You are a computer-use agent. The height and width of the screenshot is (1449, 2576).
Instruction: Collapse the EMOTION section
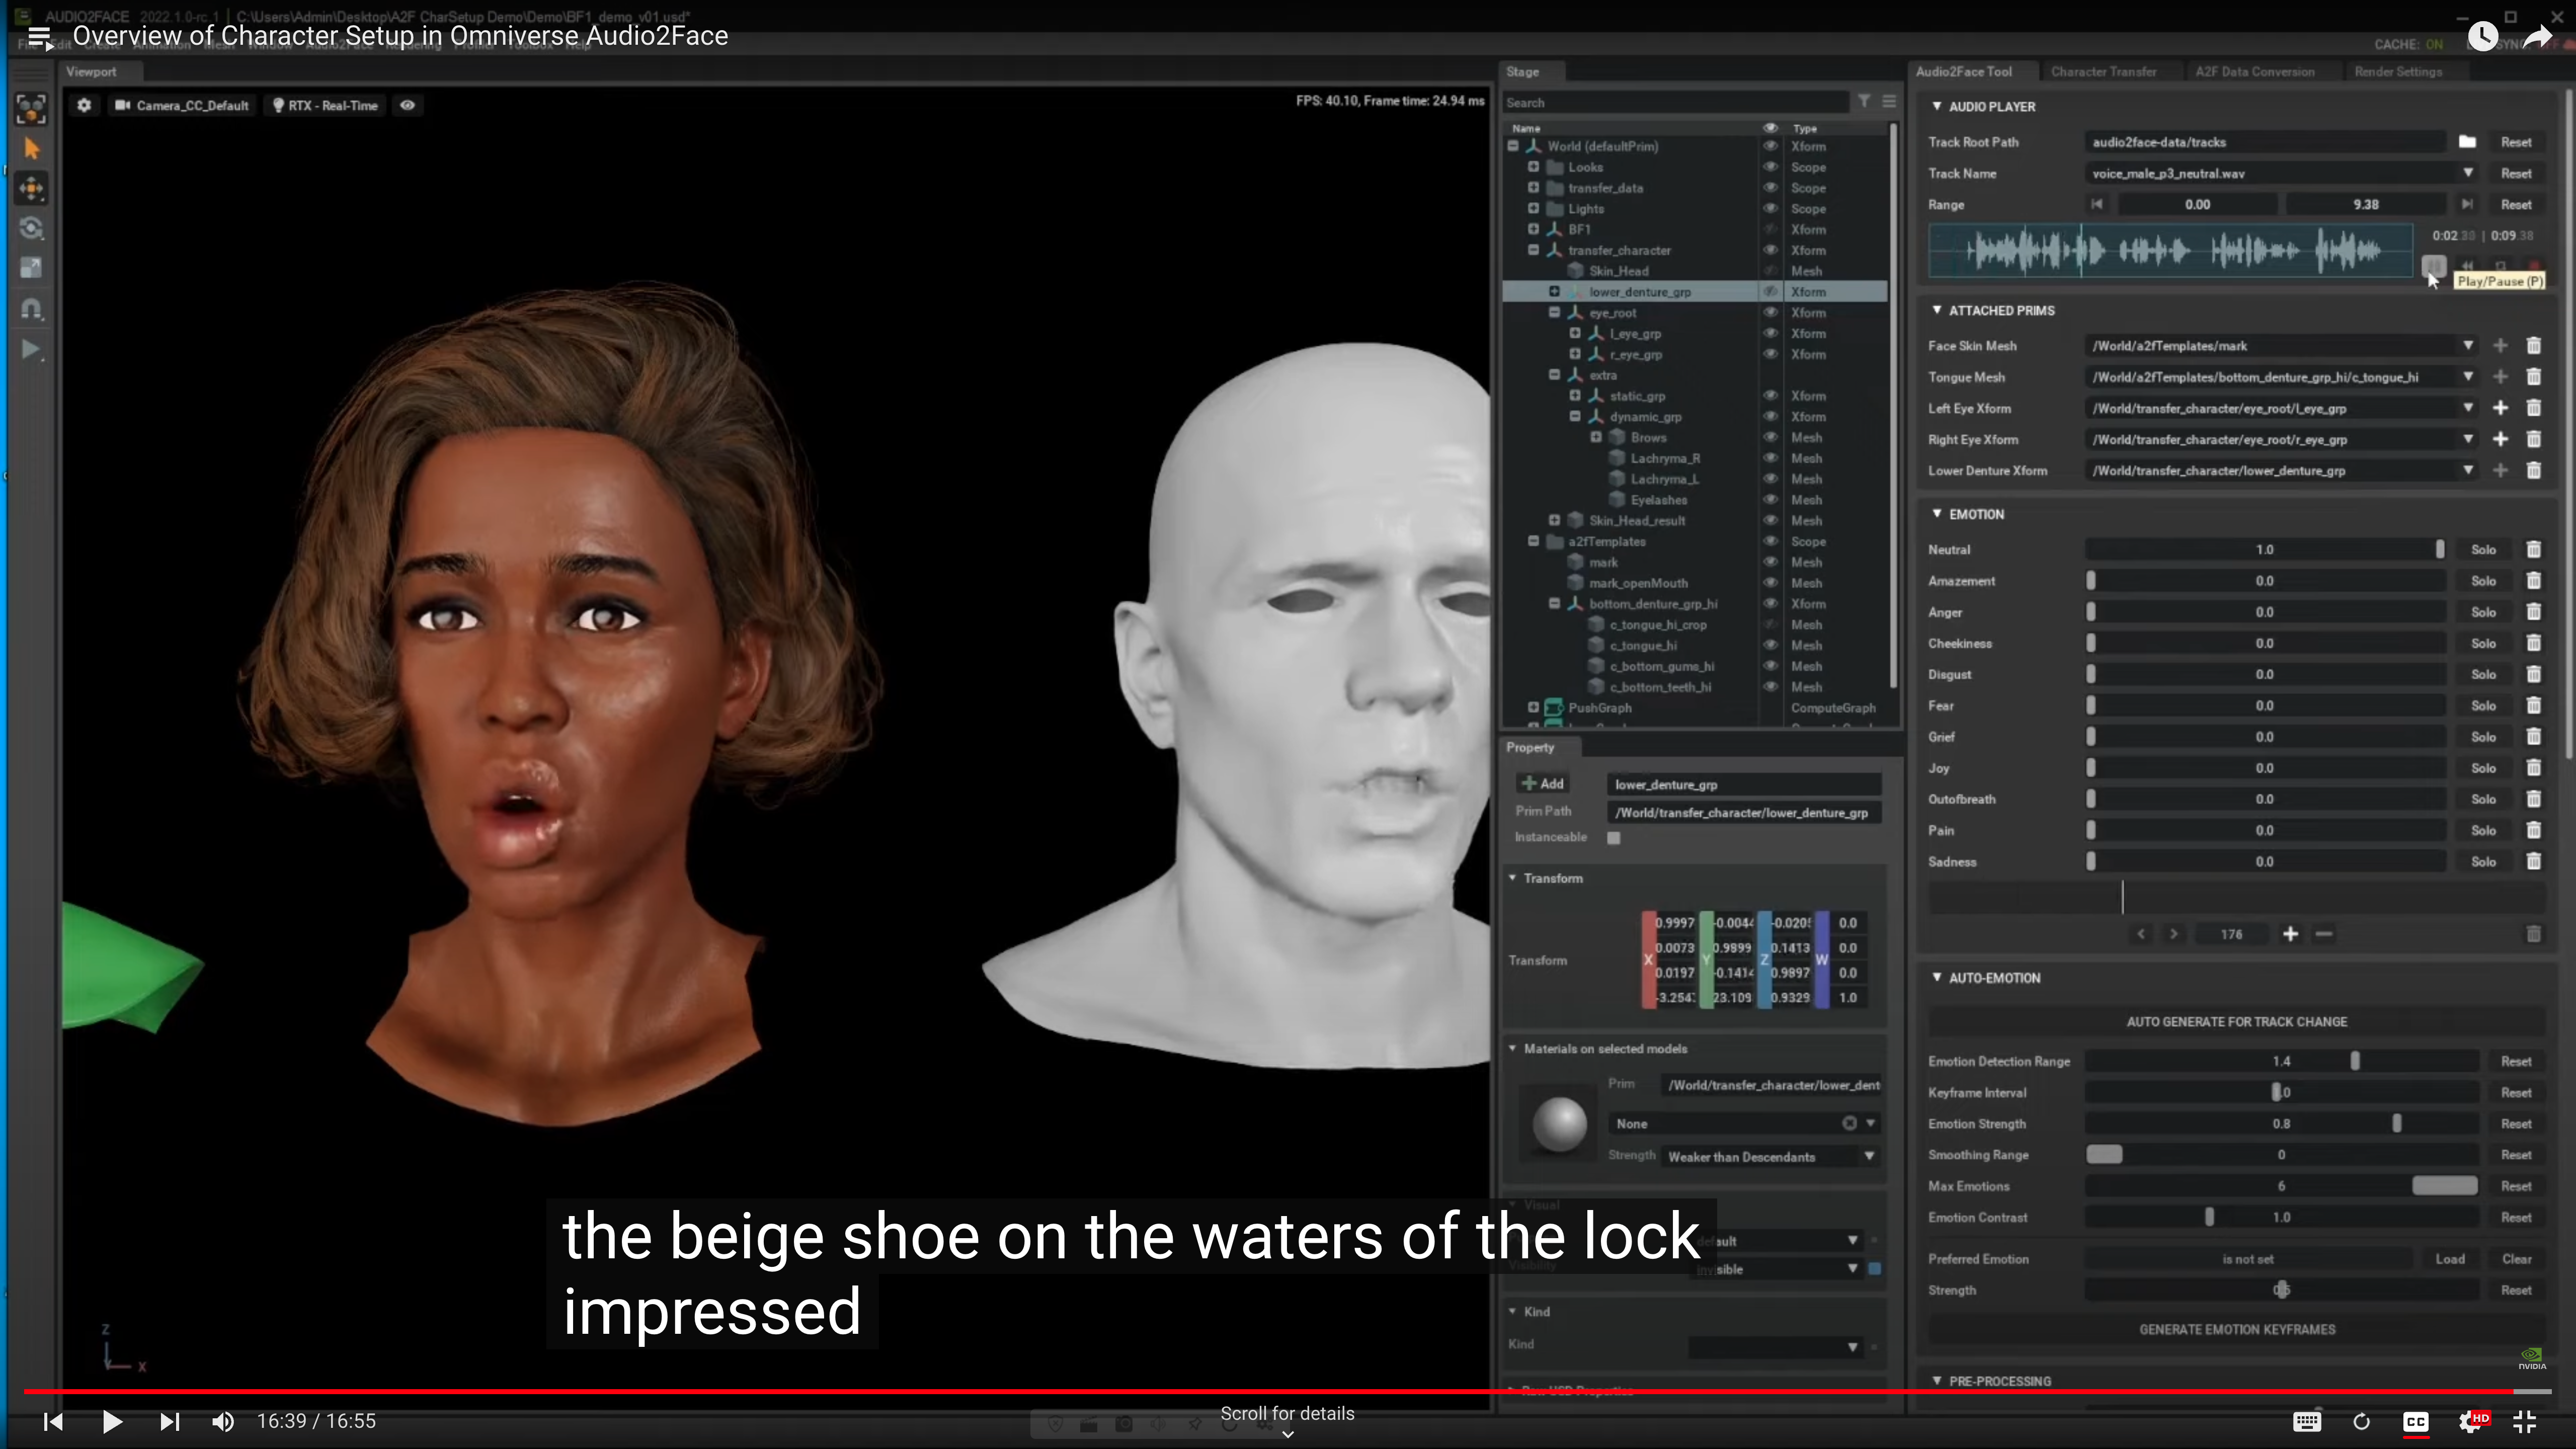[1937, 514]
